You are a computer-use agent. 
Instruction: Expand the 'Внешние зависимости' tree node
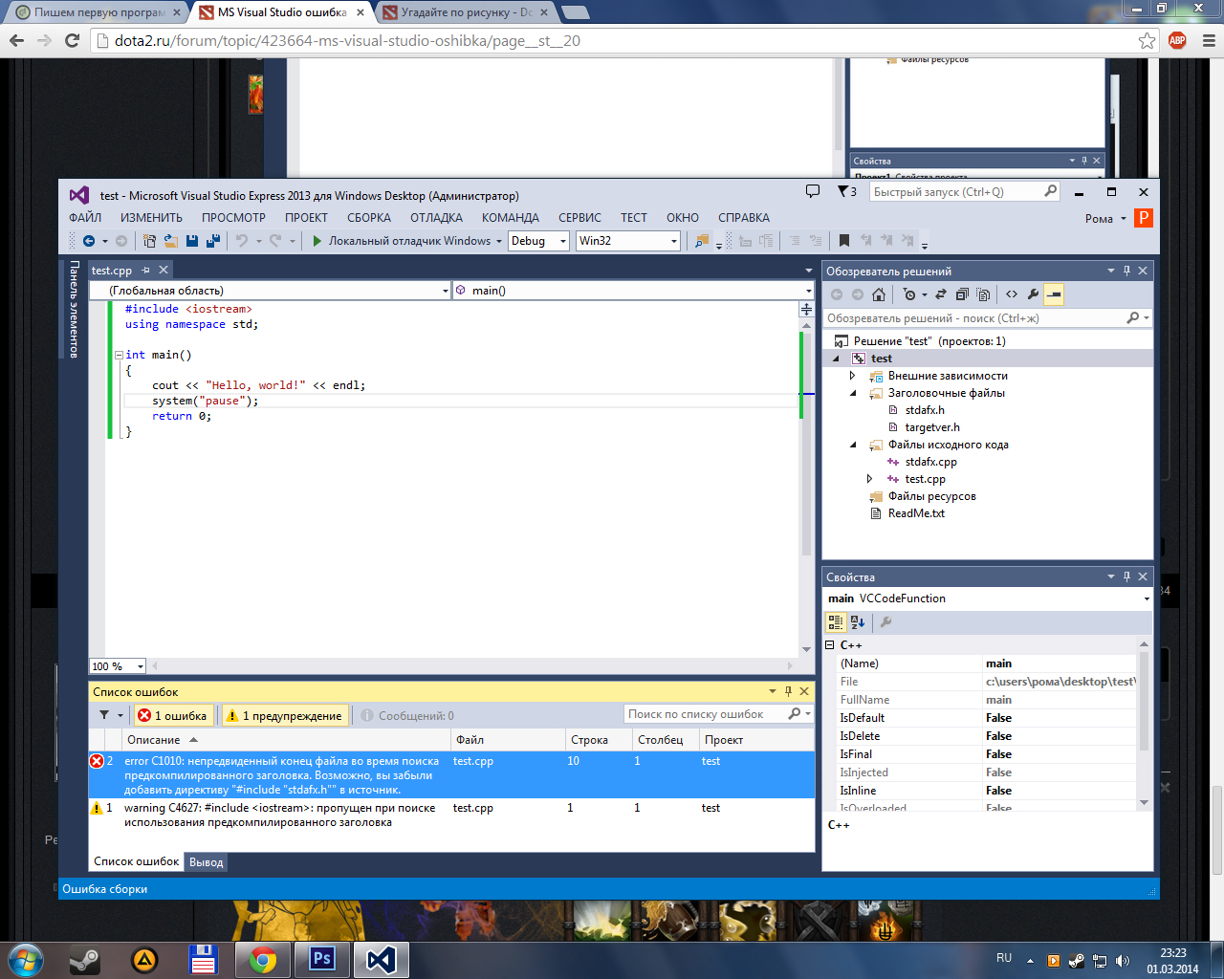tap(853, 376)
